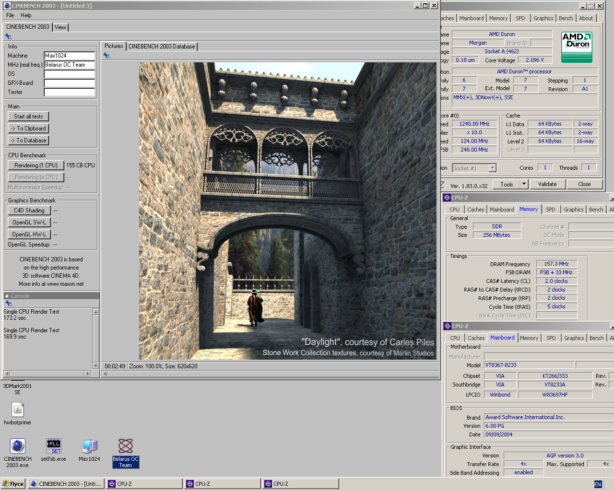Open Caches tab in Mainboard CPU-Z window
Screen dimensions: 614x491
pos(476,338)
